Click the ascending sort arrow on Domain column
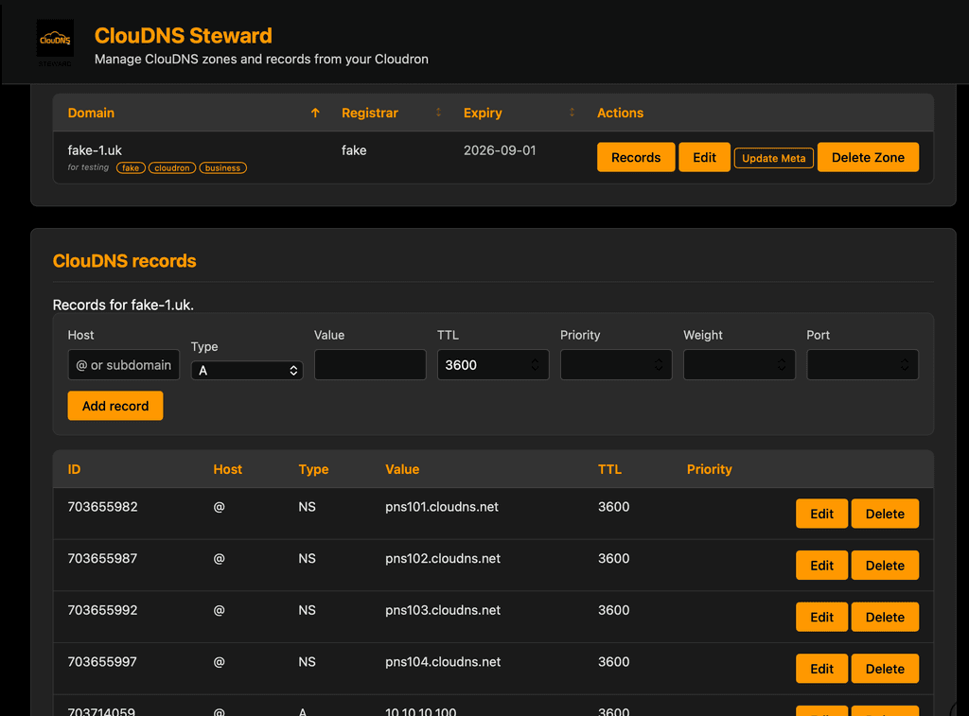Viewport: 969px width, 716px height. tap(315, 112)
